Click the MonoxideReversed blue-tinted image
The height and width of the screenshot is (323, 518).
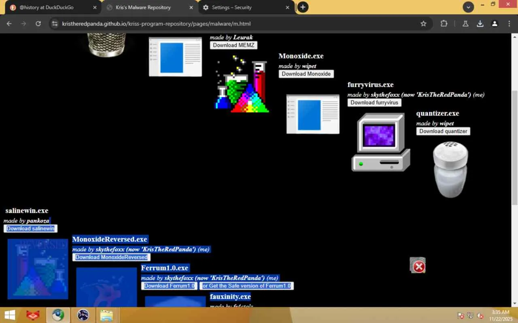coord(38,269)
